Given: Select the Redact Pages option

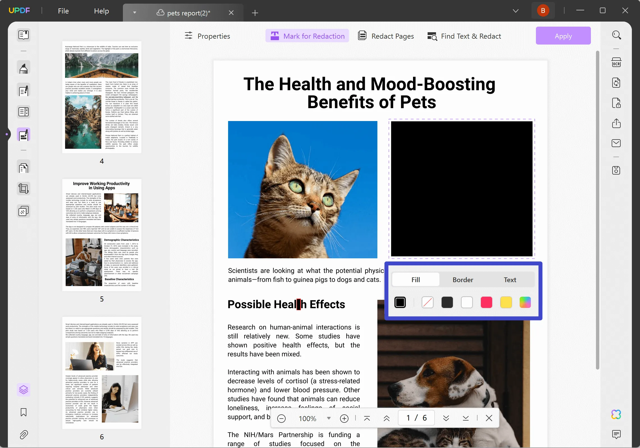Looking at the screenshot, I should [386, 36].
